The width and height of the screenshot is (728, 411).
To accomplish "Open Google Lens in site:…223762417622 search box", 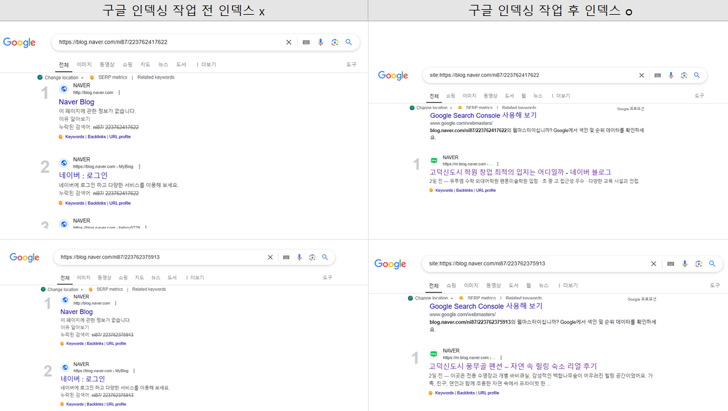I will (x=684, y=75).
